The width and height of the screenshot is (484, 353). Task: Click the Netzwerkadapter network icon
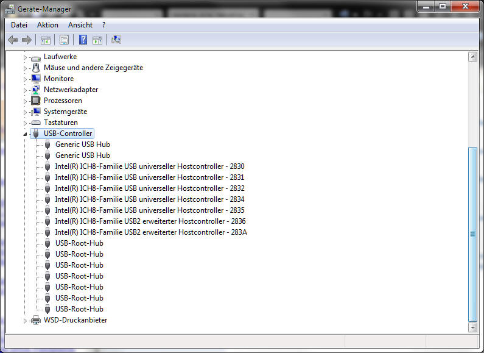36,90
